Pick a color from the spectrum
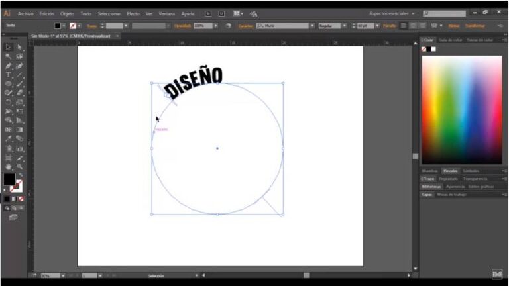This screenshot has width=509, height=286. click(461, 110)
